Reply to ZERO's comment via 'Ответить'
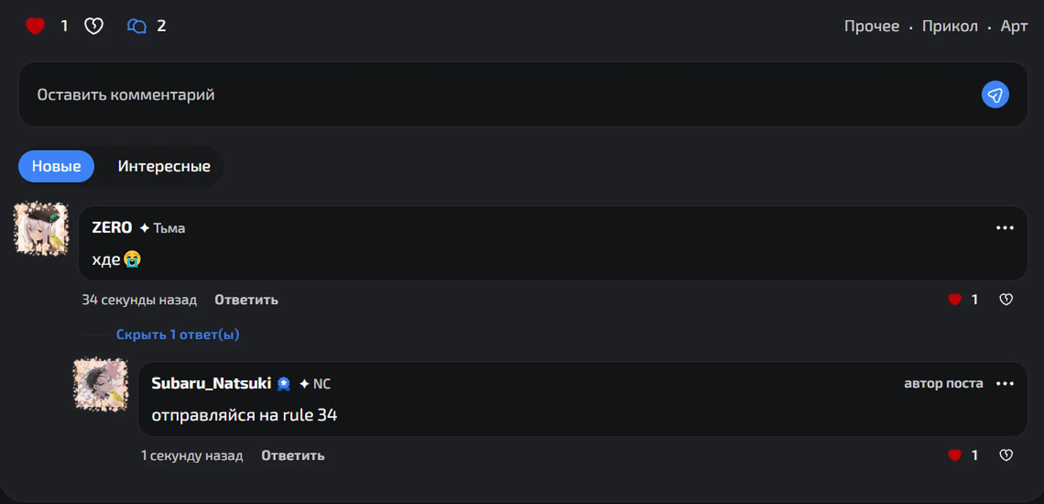 (246, 300)
